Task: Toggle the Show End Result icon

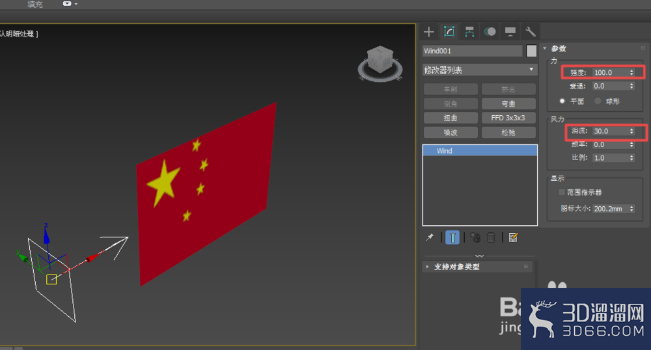Action: pyautogui.click(x=452, y=237)
